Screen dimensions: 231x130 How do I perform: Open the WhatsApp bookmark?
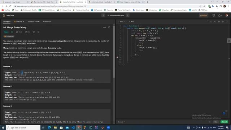click(x=164, y=10)
